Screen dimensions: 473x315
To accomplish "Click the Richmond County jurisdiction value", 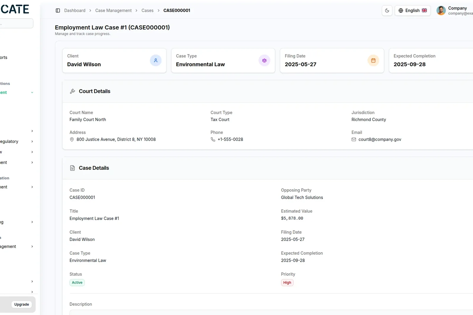I will coord(369,120).
